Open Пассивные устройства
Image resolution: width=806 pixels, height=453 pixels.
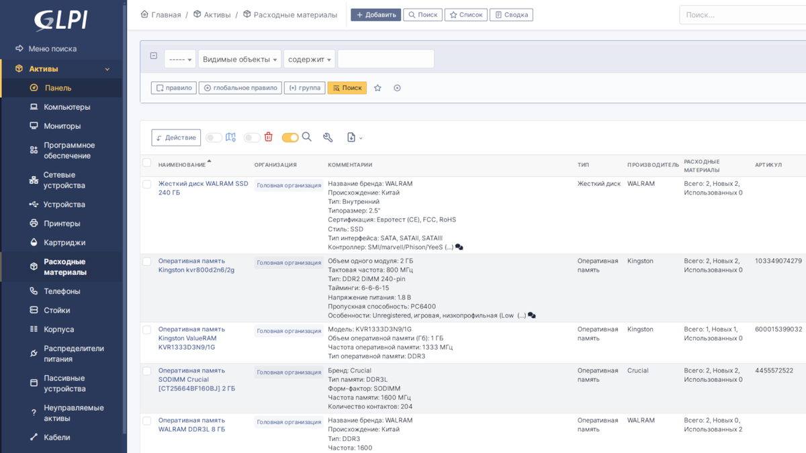[64, 383]
